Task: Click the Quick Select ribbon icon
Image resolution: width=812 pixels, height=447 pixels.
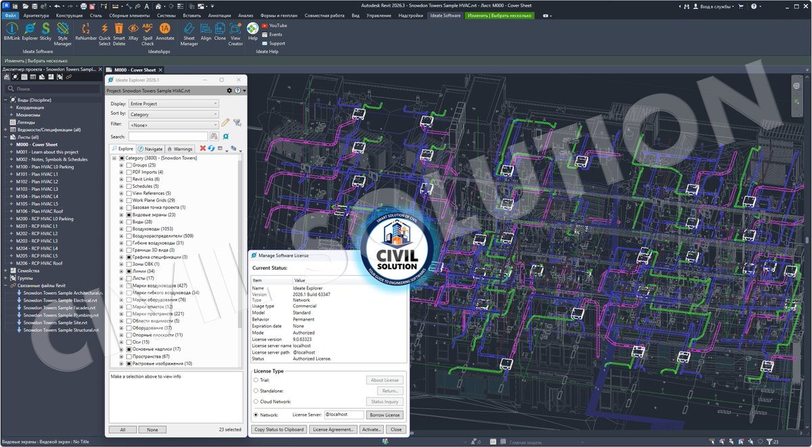Action: click(x=104, y=34)
